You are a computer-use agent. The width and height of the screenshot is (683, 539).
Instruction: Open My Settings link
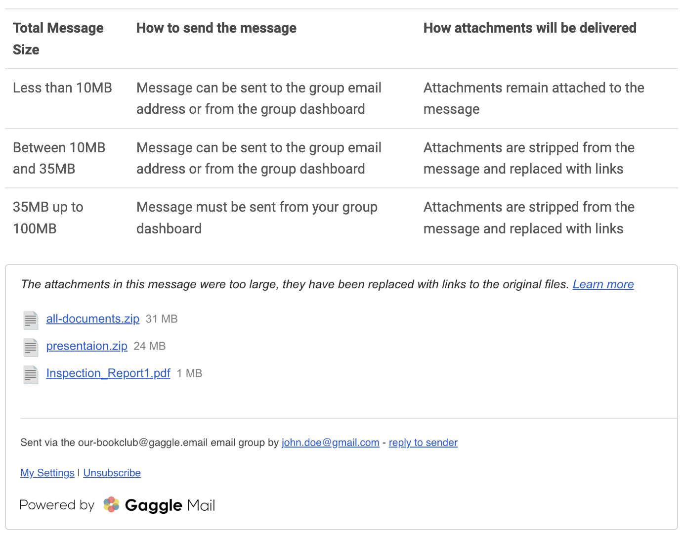point(47,473)
